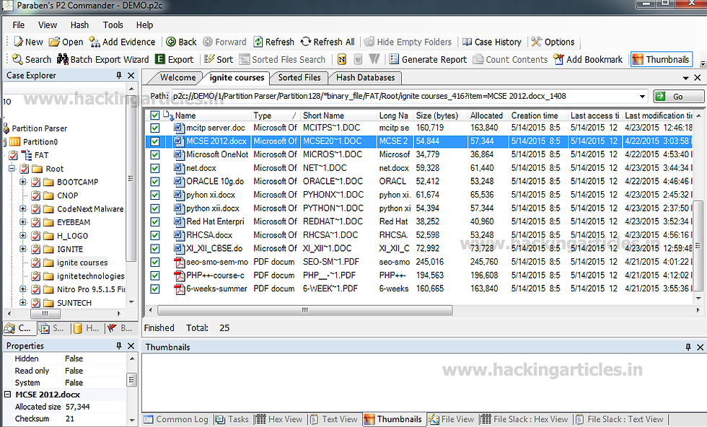Open the Options tool icon

(536, 42)
